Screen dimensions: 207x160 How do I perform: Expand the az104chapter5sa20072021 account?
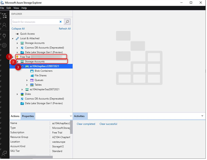[x=22, y=89]
